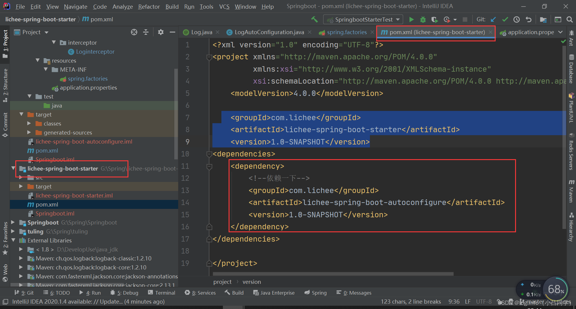Click the Stop process square icon
The height and width of the screenshot is (309, 576).
coord(465,19)
